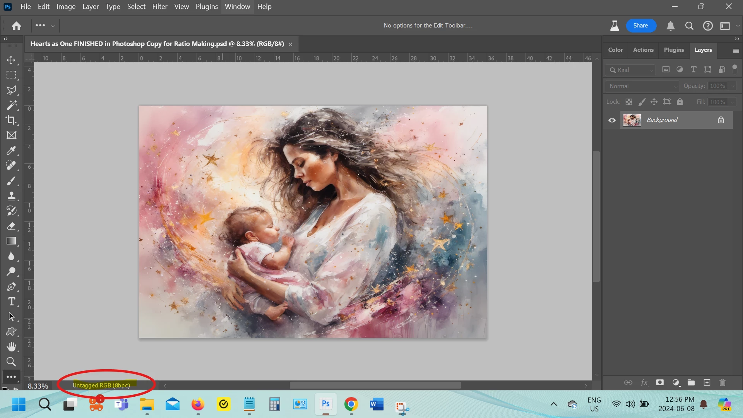The image size is (743, 418).
Task: Select the Gradient tool
Action: 11,241
